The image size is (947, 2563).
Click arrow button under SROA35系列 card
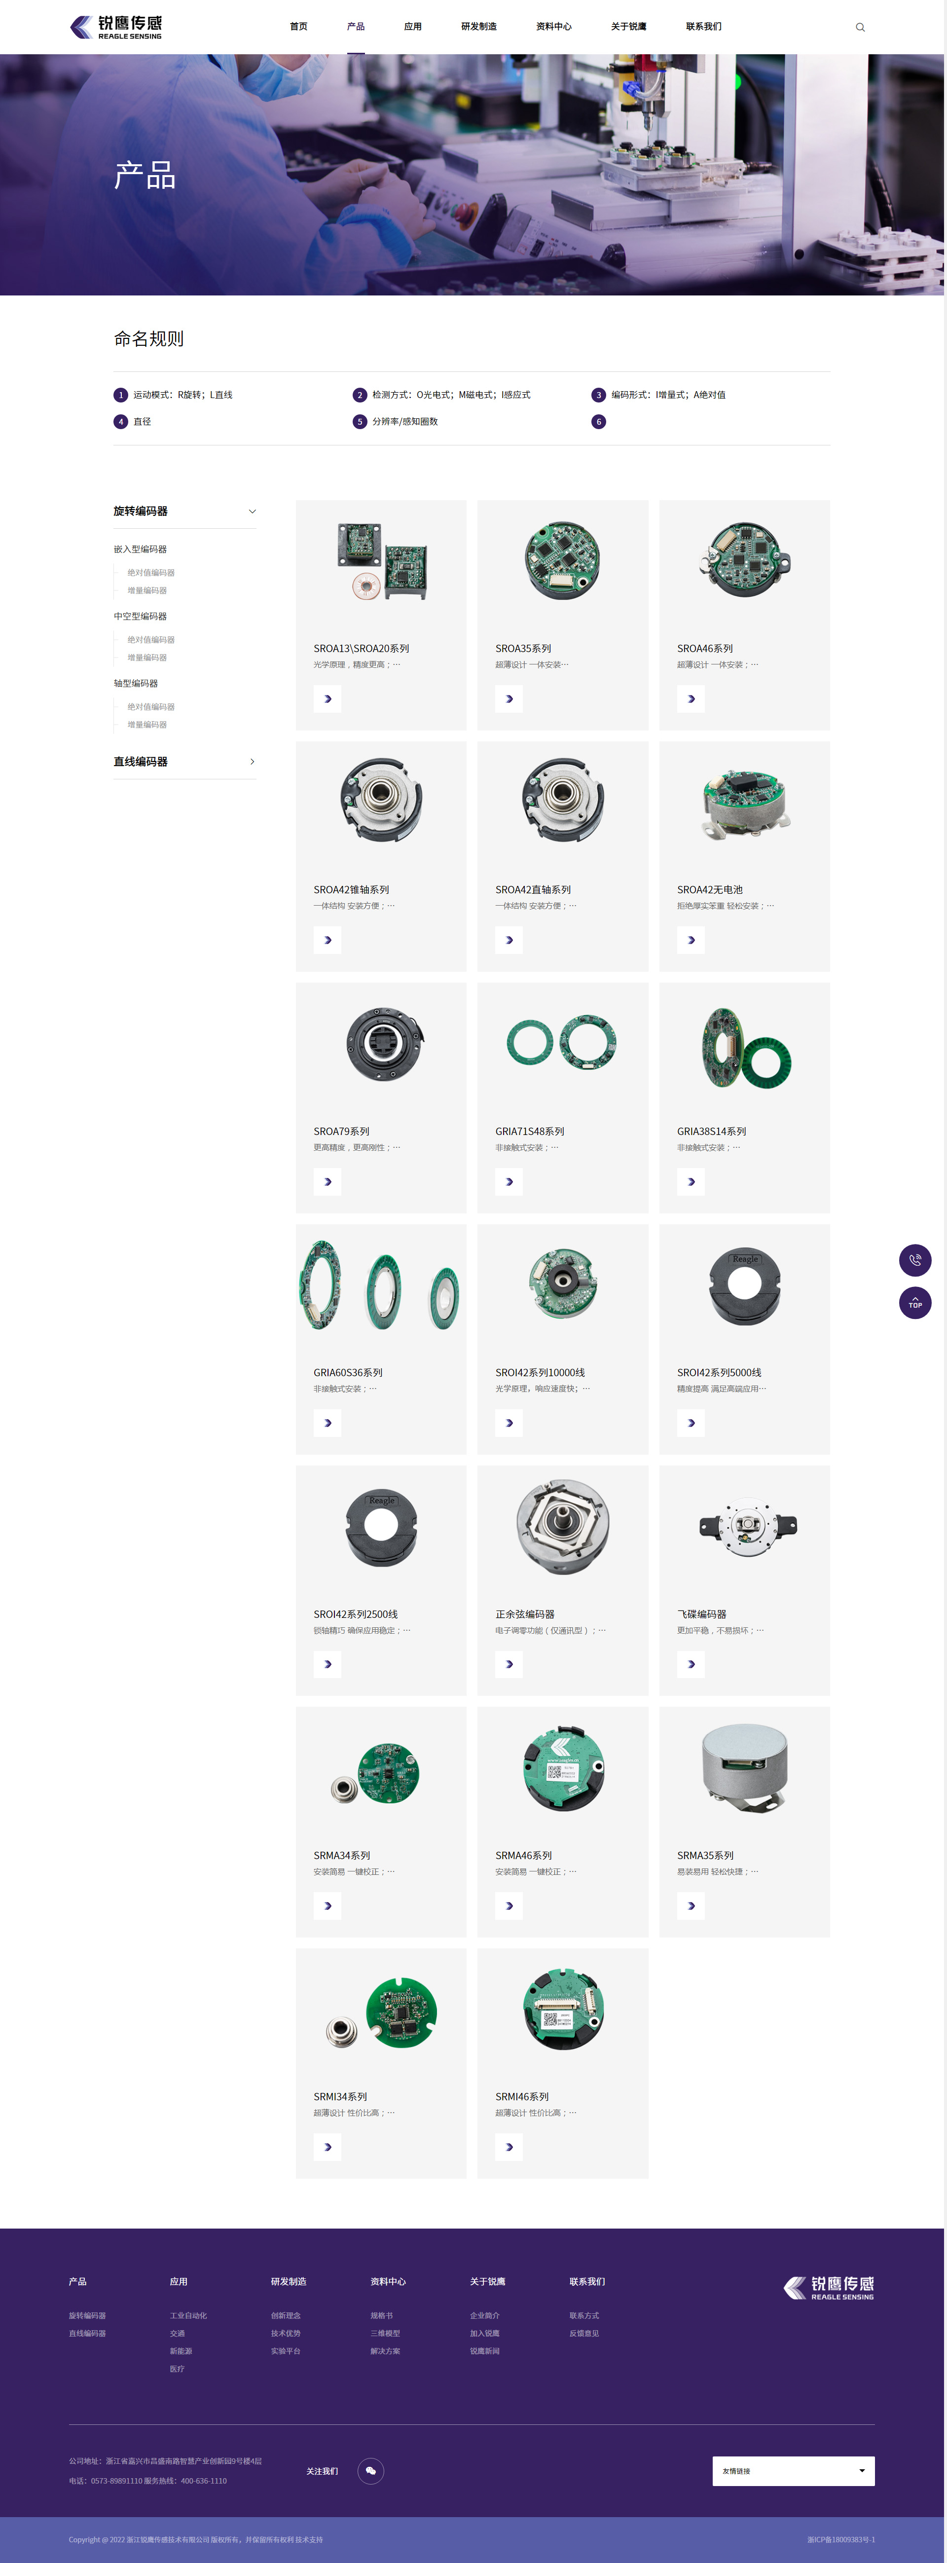pos(509,698)
